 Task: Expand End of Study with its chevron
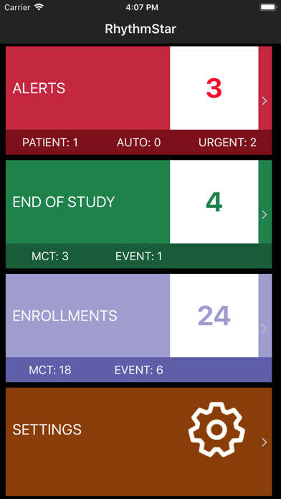coord(264,215)
